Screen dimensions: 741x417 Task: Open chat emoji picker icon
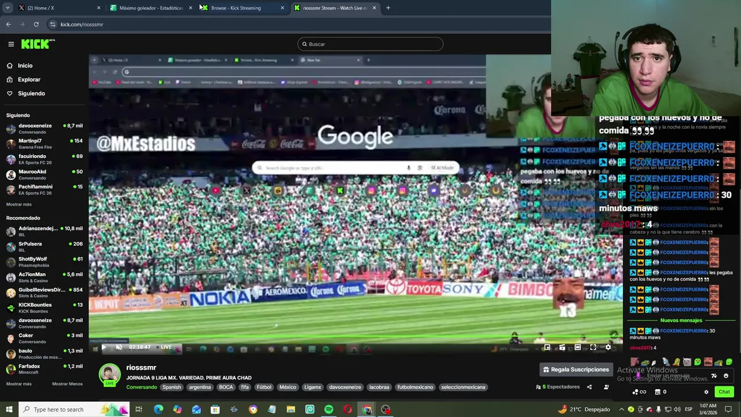coord(726,376)
